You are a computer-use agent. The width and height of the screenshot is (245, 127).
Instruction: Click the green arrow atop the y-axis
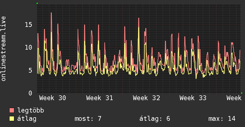pyautogui.click(x=37, y=3)
